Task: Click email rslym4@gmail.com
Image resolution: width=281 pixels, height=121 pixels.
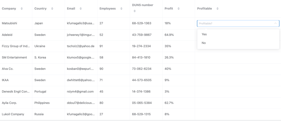Action: point(80,92)
